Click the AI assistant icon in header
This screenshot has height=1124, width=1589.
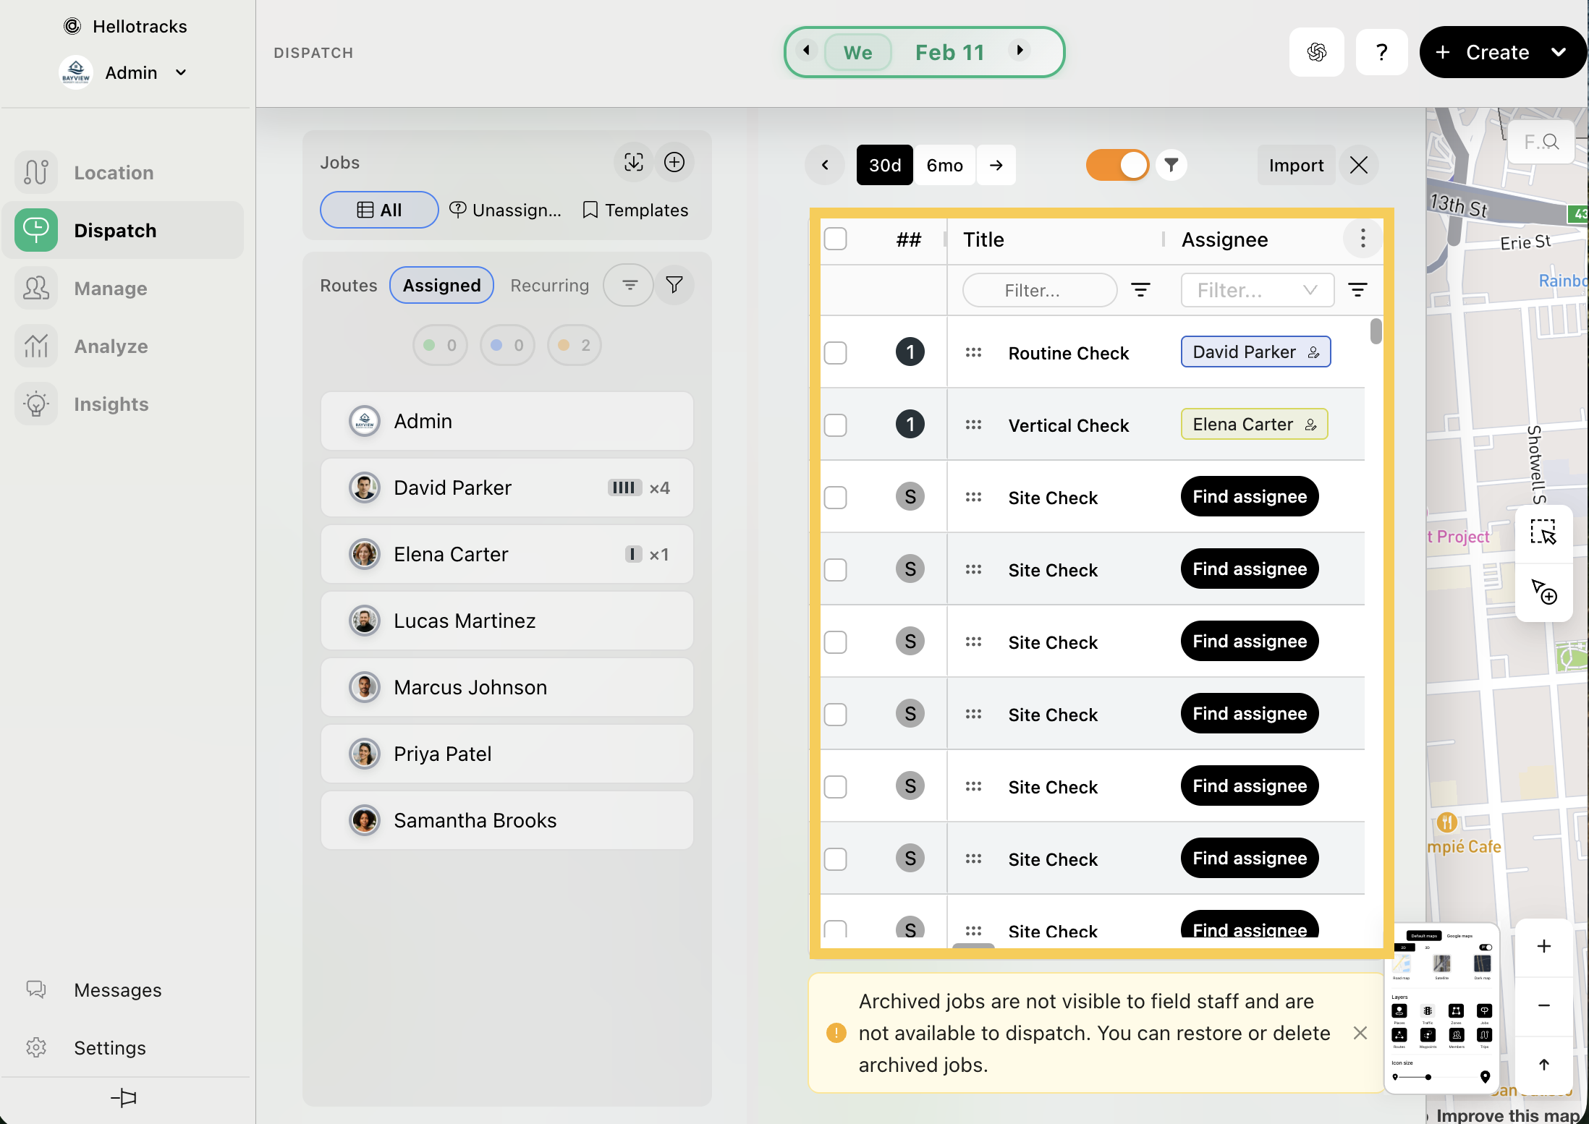(1316, 52)
